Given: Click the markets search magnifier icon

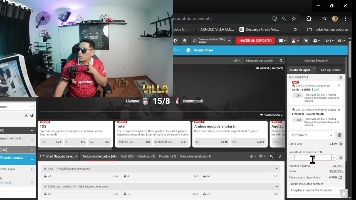Looking at the screenshot, I should (x=271, y=156).
